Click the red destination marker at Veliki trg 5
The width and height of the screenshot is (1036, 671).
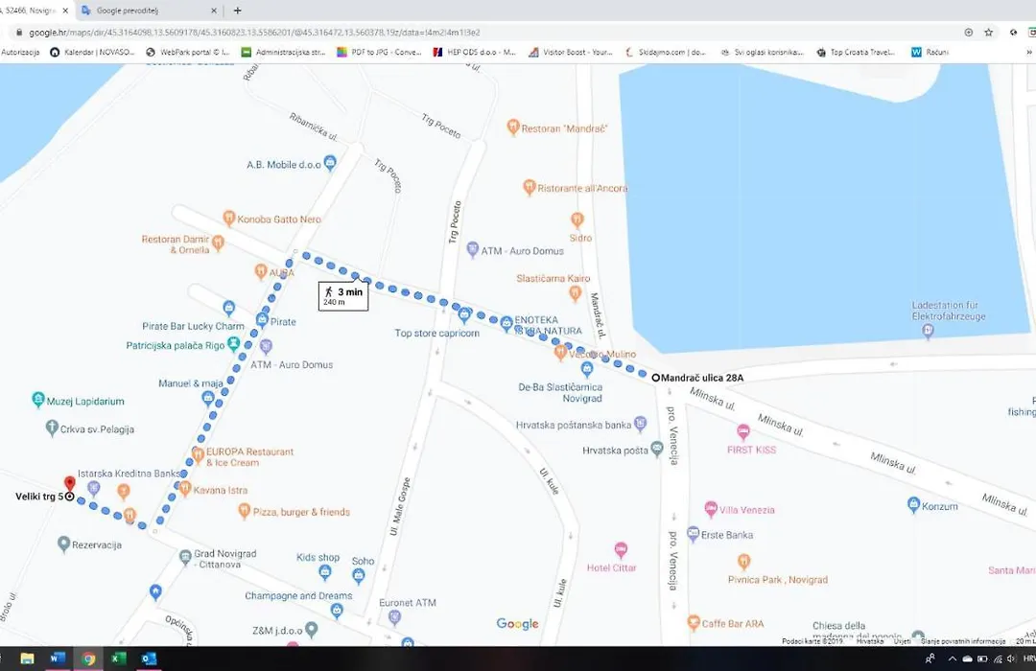[69, 484]
